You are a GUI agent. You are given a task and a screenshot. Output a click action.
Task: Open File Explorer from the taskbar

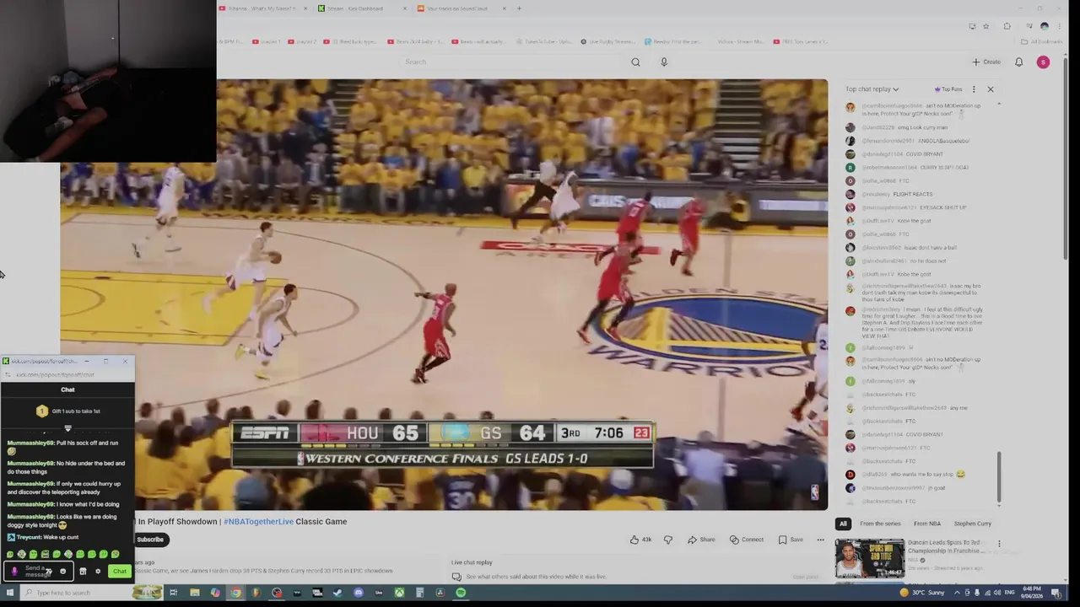point(195,593)
